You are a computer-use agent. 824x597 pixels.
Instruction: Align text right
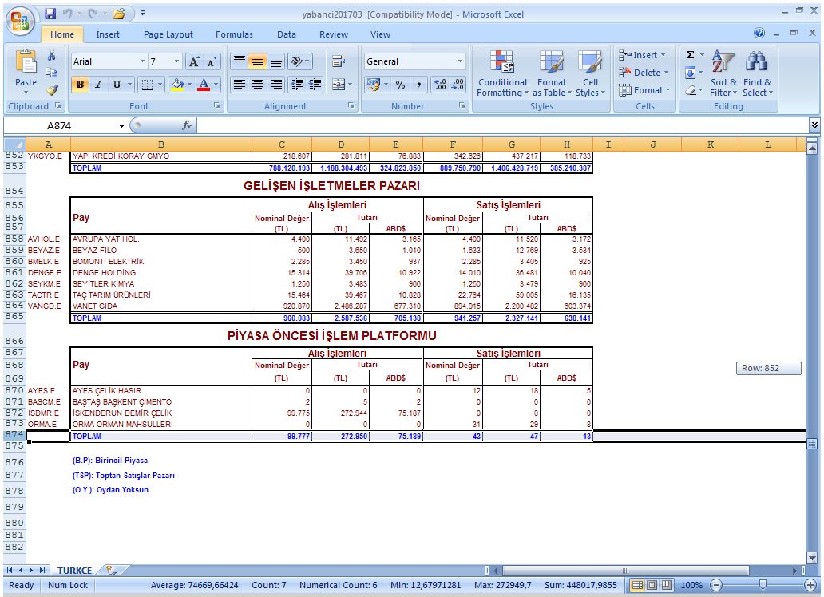coord(276,84)
